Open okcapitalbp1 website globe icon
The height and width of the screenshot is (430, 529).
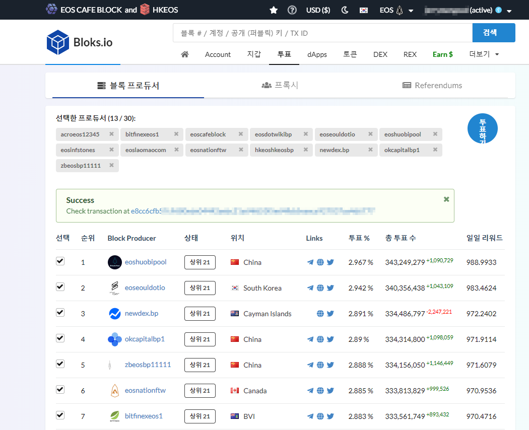click(320, 339)
